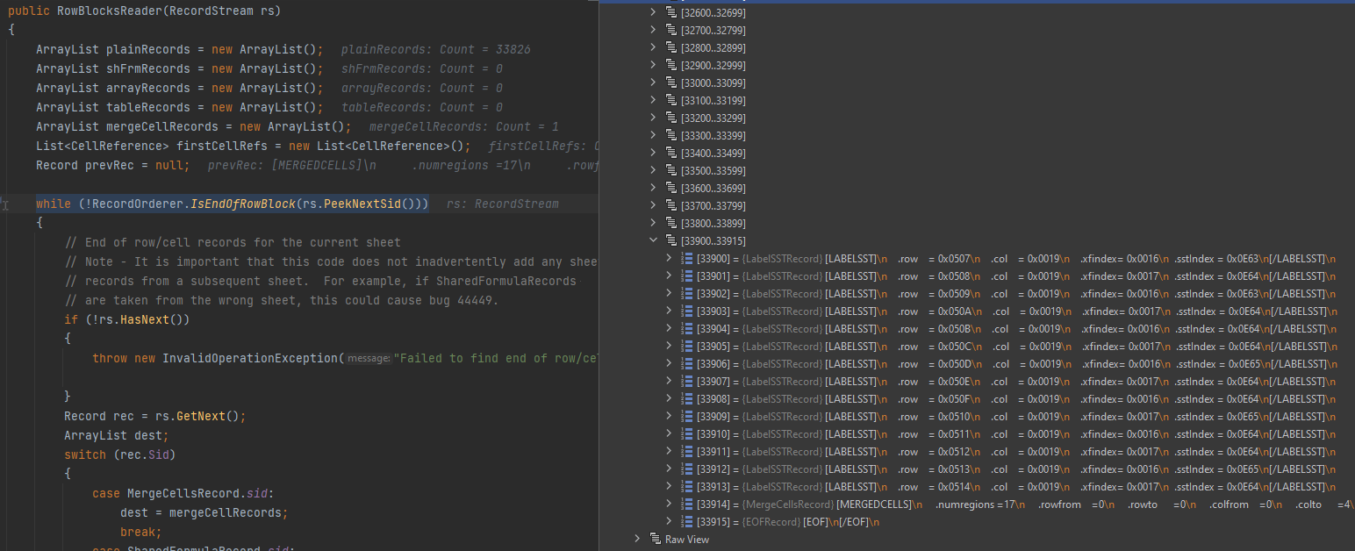Expand the Raw View node
This screenshot has width=1355, height=551.
pyautogui.click(x=637, y=539)
